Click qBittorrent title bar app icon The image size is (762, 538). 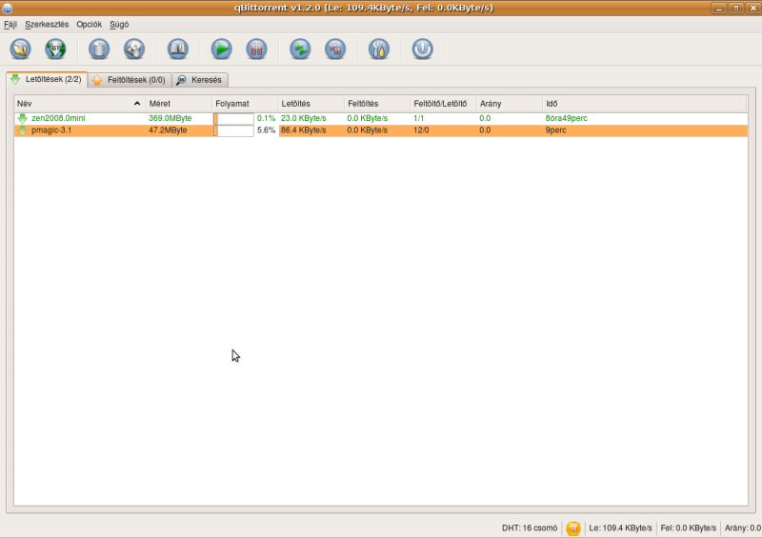point(8,8)
